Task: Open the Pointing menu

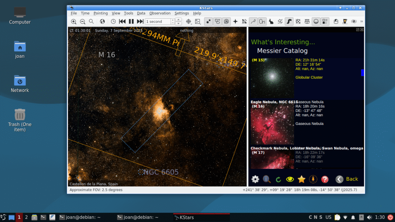Action: (101, 13)
